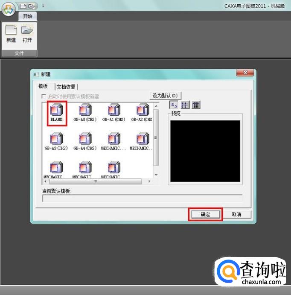Toggle 启动时使用默认模板新建 checkbox
This screenshot has width=291, height=295.
click(x=44, y=96)
